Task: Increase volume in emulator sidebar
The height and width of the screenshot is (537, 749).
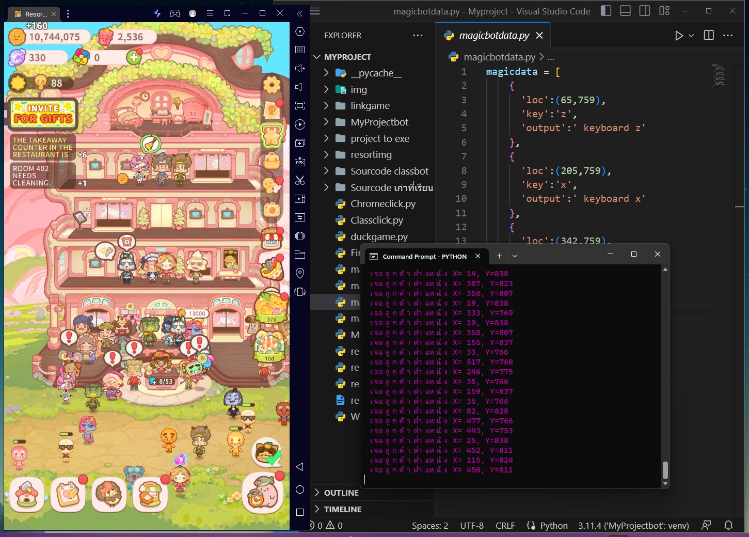Action: [x=300, y=68]
